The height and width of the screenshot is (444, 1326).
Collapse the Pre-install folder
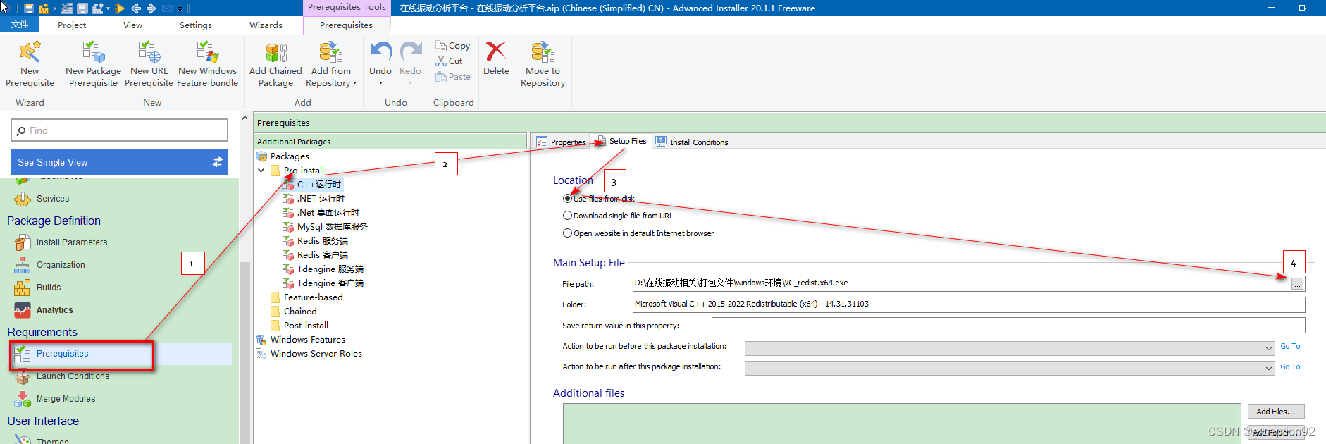tap(261, 171)
